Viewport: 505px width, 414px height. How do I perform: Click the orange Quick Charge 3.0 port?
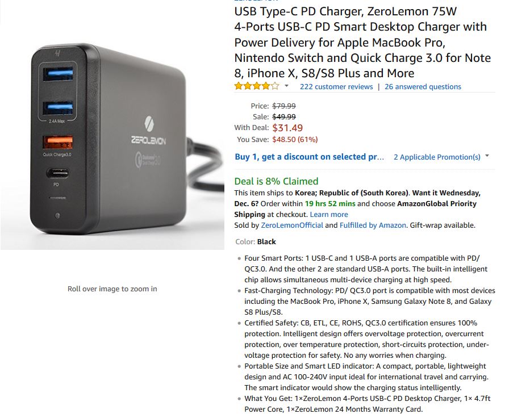coord(57,143)
